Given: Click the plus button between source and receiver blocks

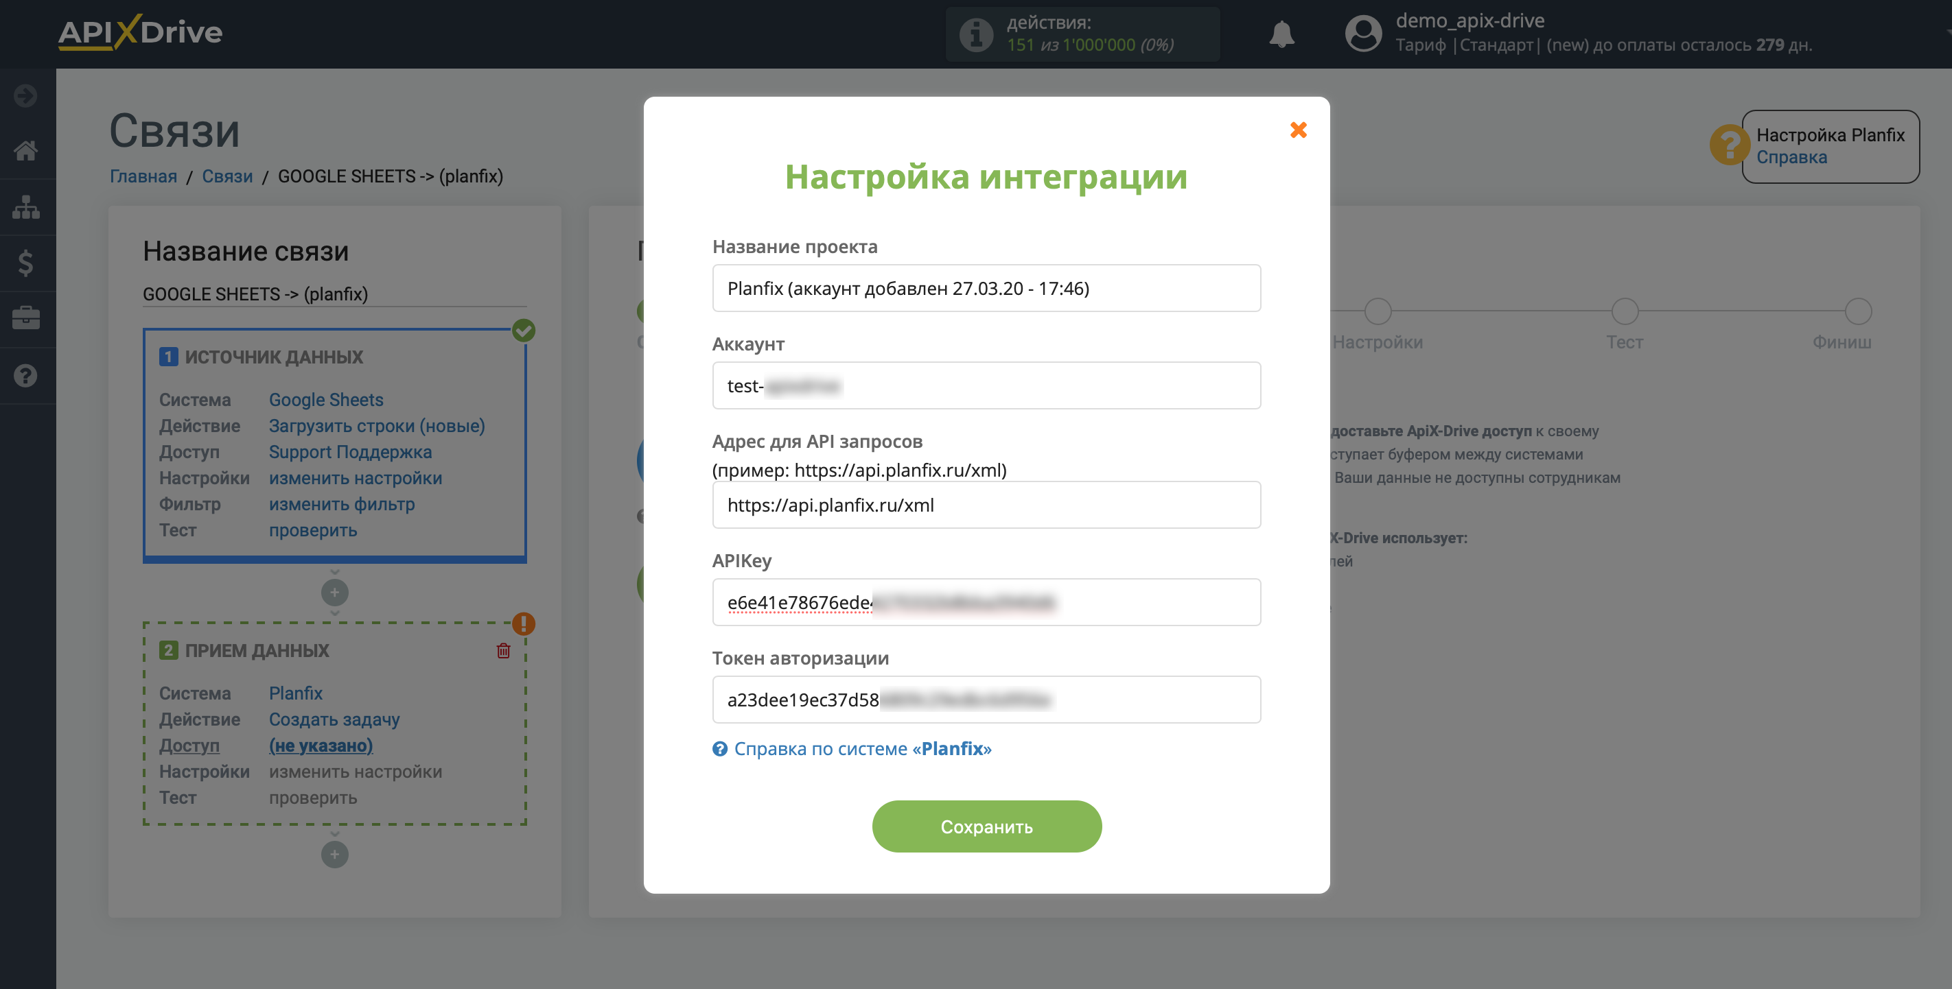Looking at the screenshot, I should (334, 592).
